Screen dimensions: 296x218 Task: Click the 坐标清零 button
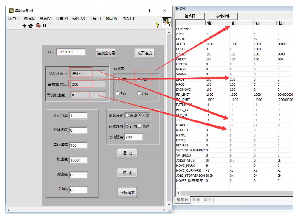click(127, 193)
